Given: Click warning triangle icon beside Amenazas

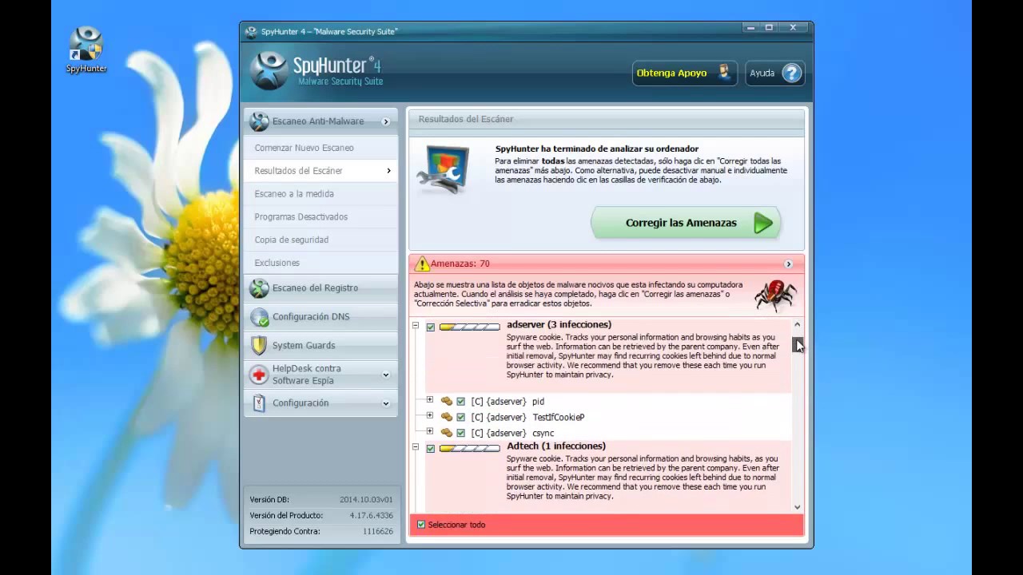Looking at the screenshot, I should [422, 264].
